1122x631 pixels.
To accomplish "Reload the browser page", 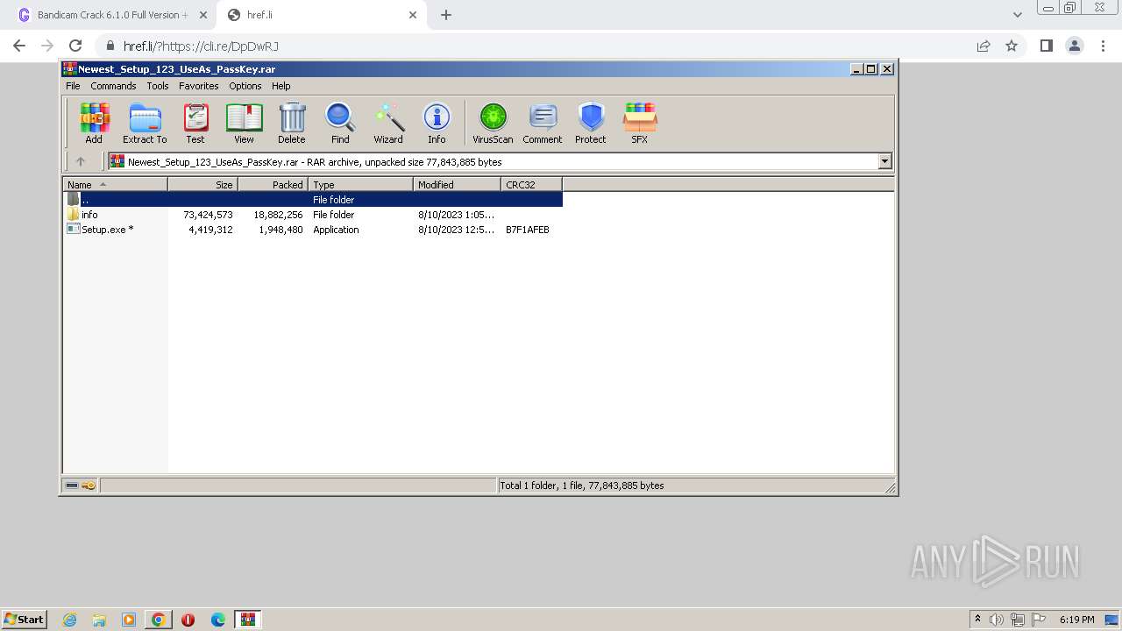I will [x=75, y=46].
